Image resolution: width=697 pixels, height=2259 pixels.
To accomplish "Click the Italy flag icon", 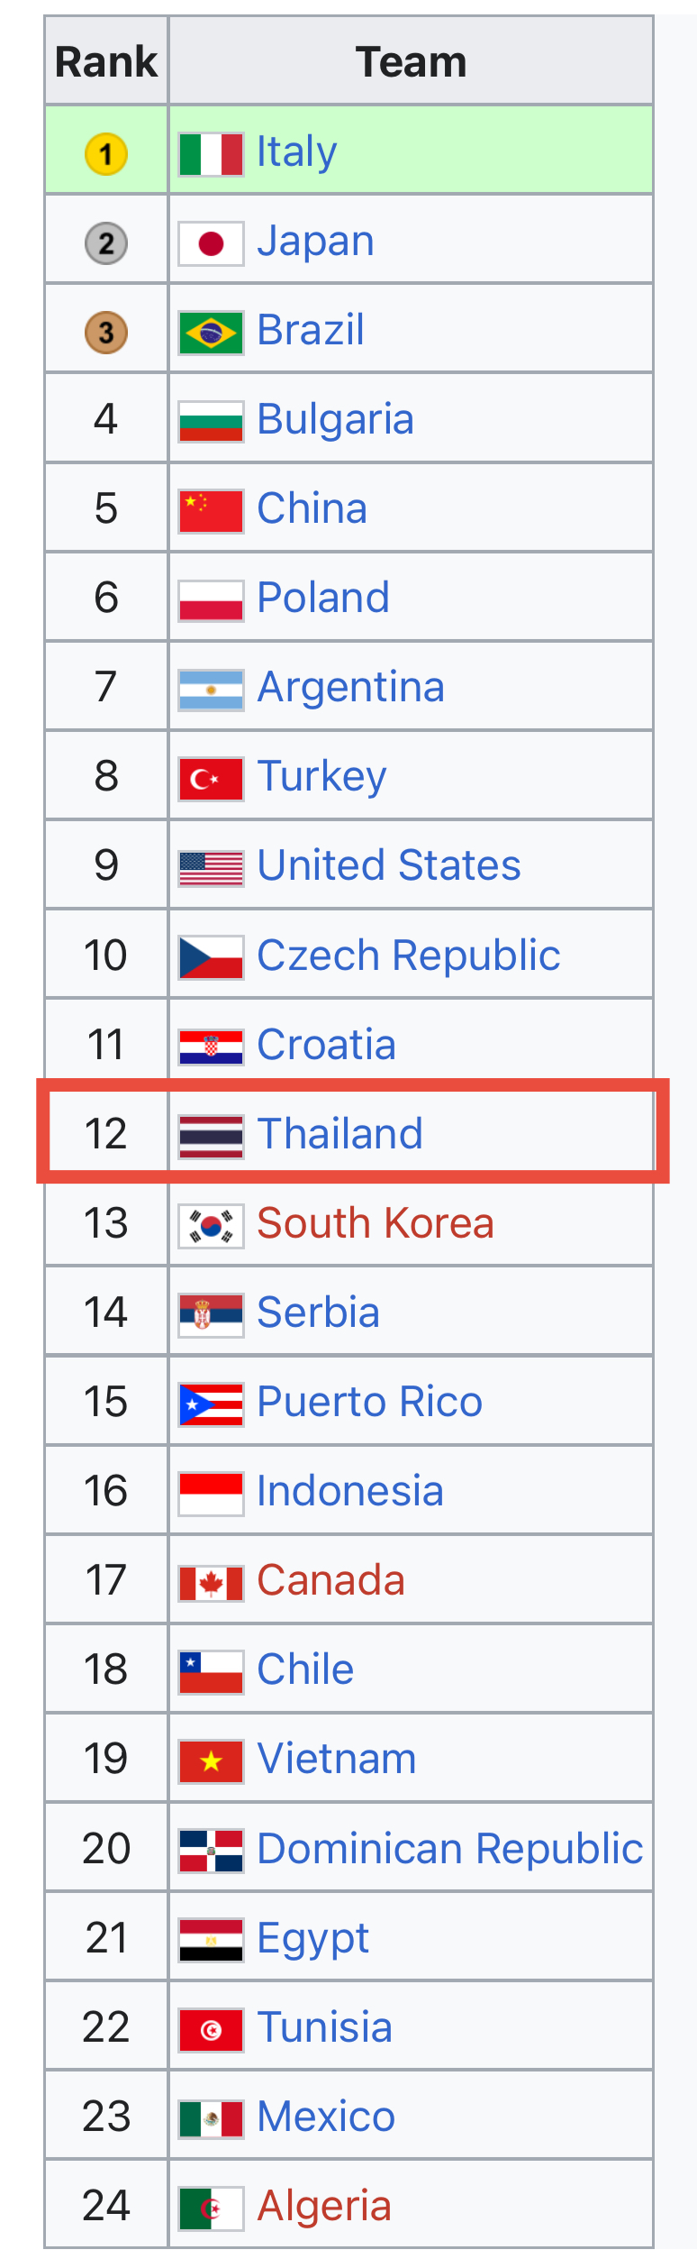I will click(211, 154).
